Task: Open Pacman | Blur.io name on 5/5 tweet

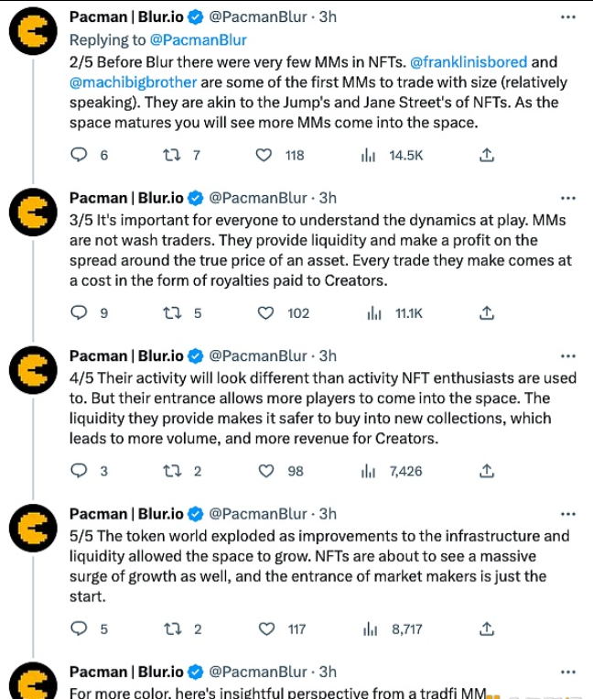Action: (126, 514)
